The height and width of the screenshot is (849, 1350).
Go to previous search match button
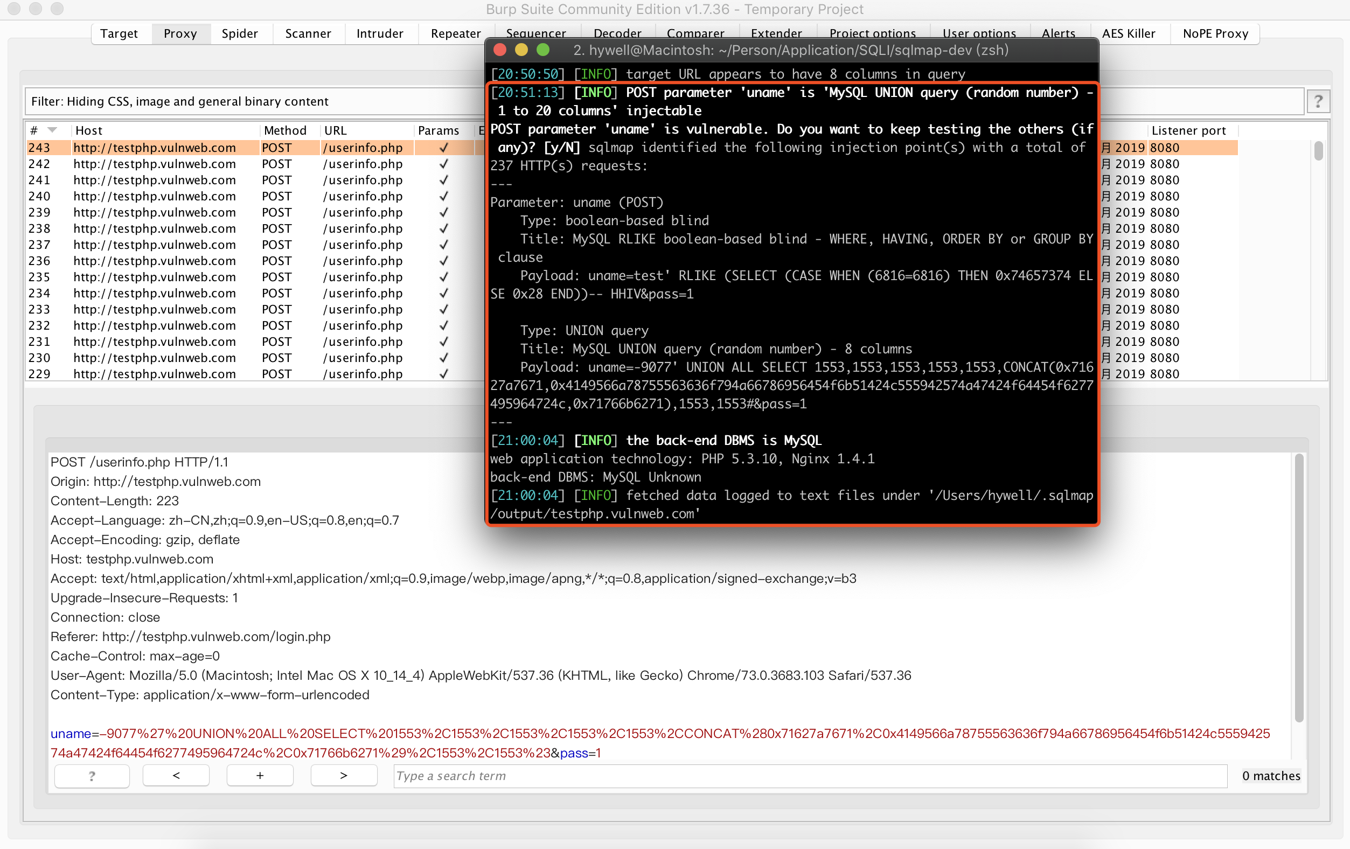[x=176, y=776]
